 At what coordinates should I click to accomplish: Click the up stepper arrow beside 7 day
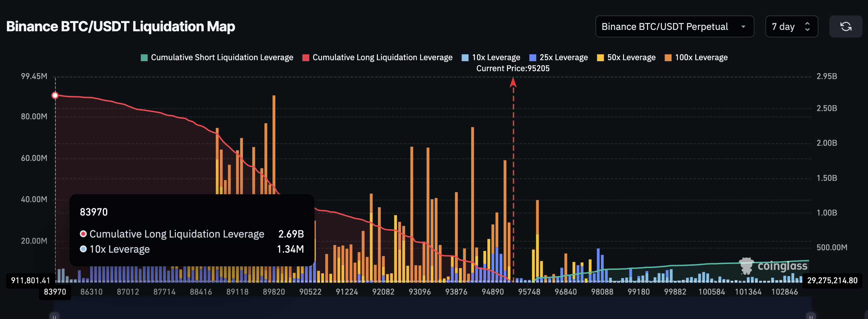[x=808, y=23]
